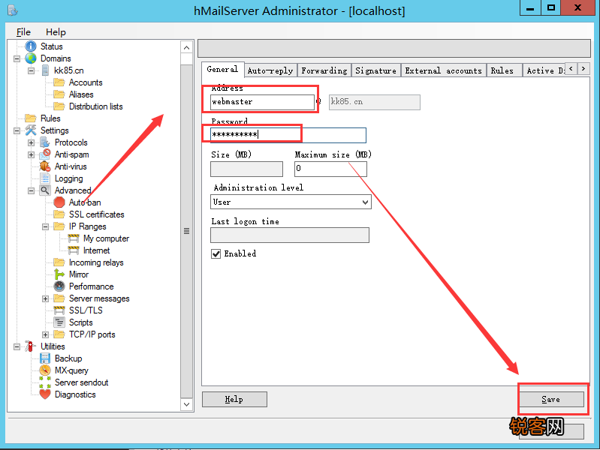The height and width of the screenshot is (450, 600).
Task: Switch to the Signature tab
Action: (375, 70)
